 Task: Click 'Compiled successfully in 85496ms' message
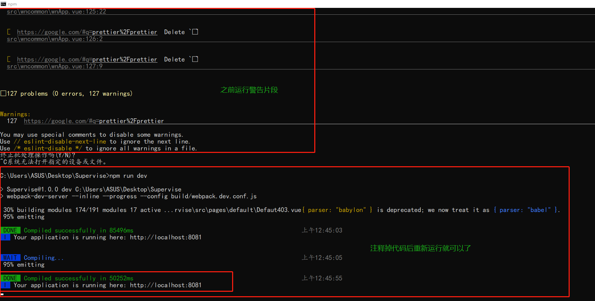(79, 231)
